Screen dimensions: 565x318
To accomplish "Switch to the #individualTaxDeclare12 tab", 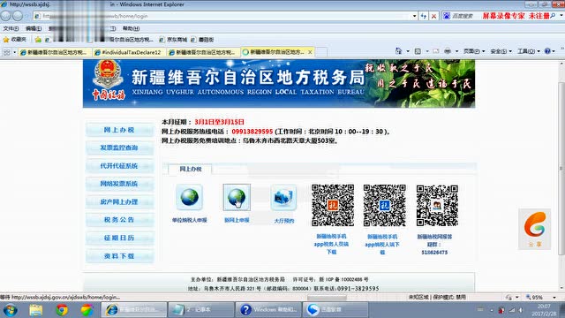I will (x=130, y=52).
